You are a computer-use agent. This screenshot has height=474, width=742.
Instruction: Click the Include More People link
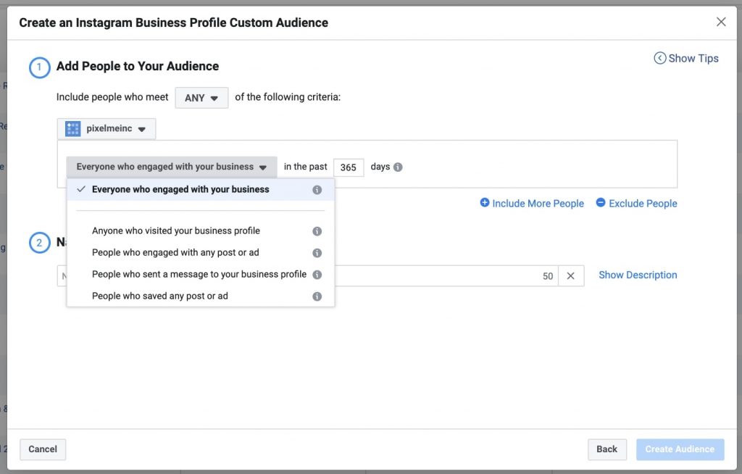[532, 204]
